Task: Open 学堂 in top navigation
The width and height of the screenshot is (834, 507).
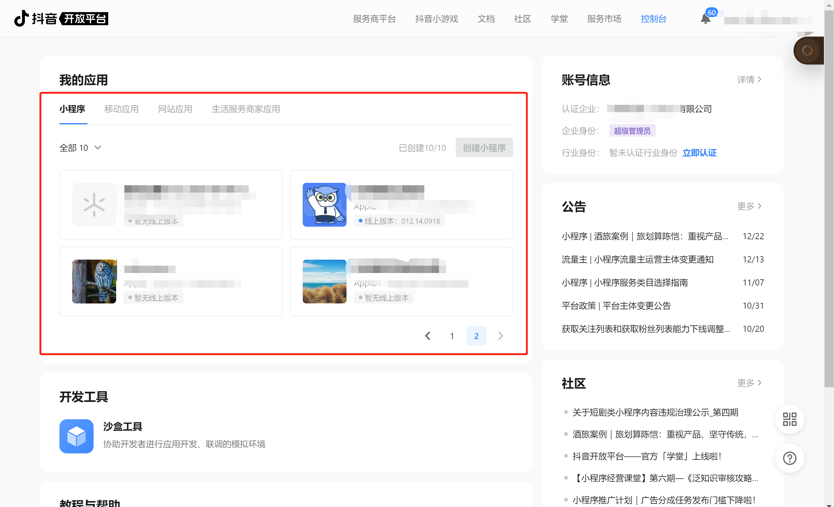Action: point(559,19)
